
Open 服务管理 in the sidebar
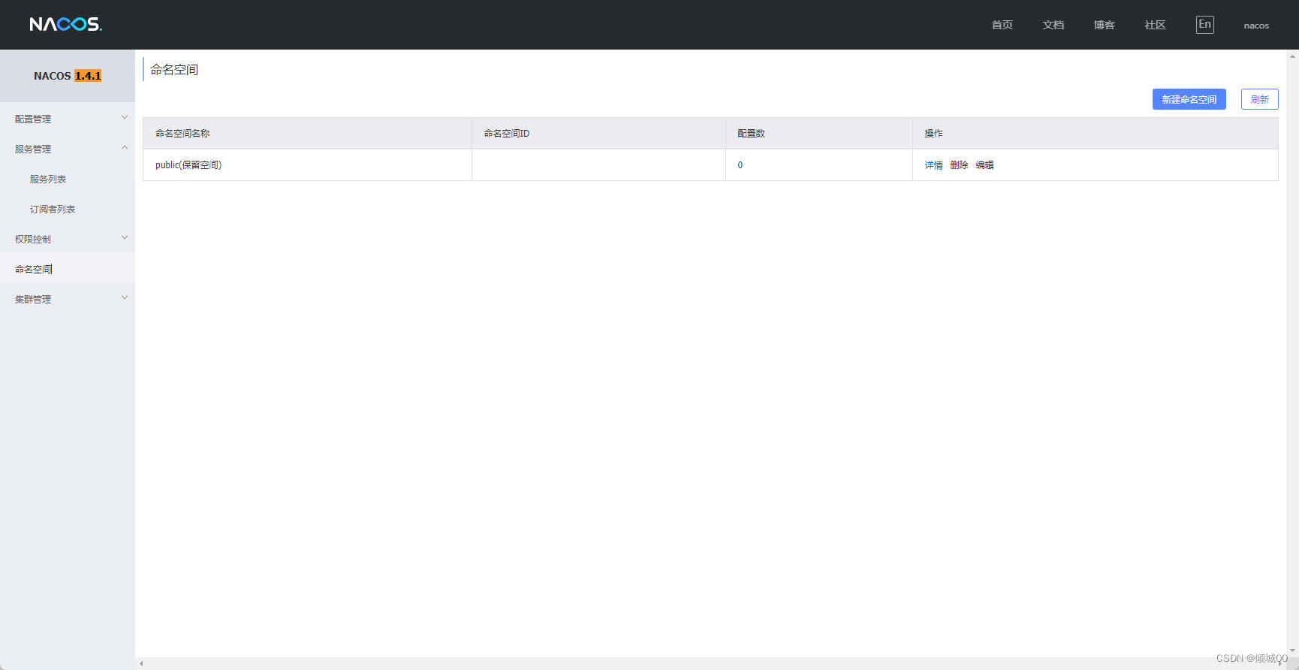point(33,149)
